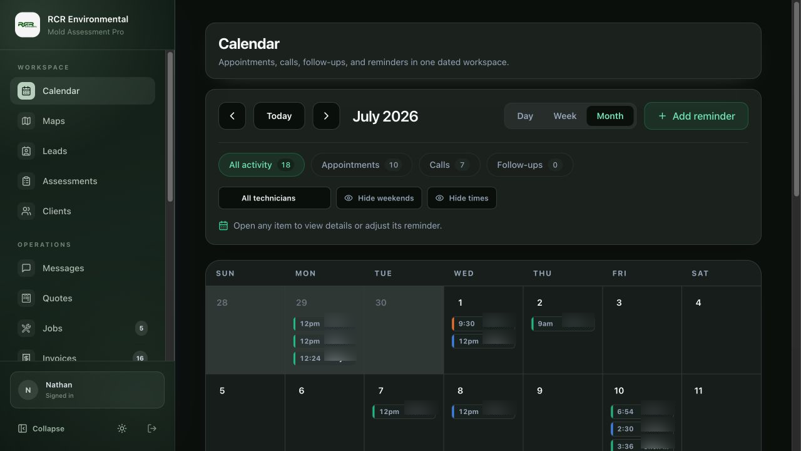Screen dimensions: 801x451
Task: Go to next month arrow
Action: tap(326, 116)
